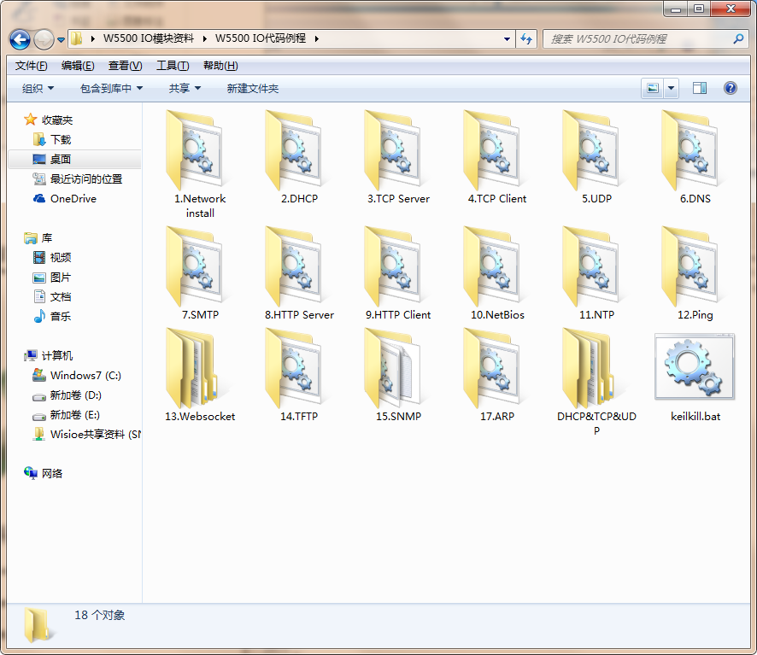Click the search magnifier icon

(x=738, y=38)
